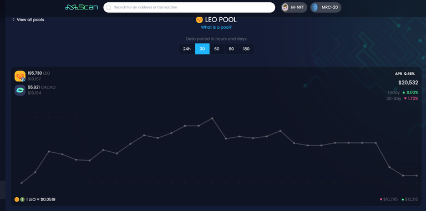
Task: Click the LEO POOL heading icon
Action: (x=200, y=20)
